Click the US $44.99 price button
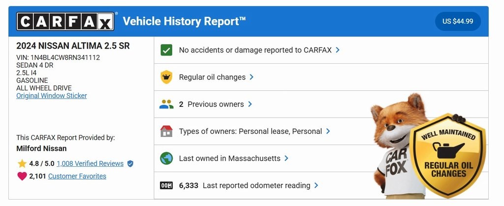The image size is (504, 206). point(458,21)
